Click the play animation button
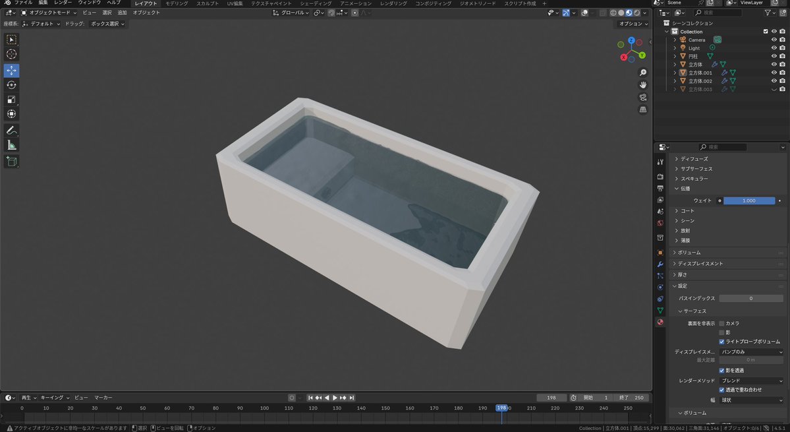Screen dimensions: 790x432 (x=335, y=398)
